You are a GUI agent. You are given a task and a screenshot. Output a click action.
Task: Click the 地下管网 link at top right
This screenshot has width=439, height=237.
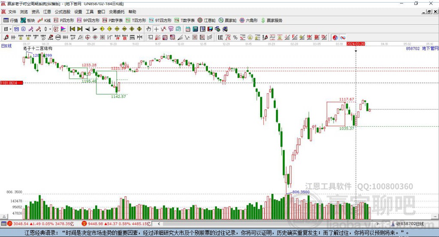pyautogui.click(x=430, y=48)
